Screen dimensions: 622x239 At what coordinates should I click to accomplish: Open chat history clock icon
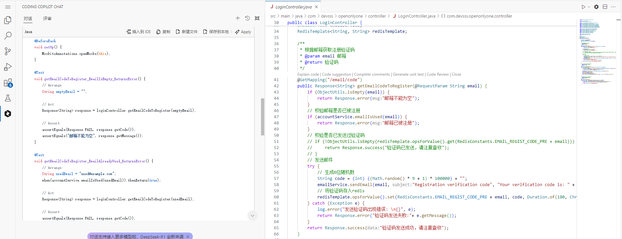(x=247, y=18)
